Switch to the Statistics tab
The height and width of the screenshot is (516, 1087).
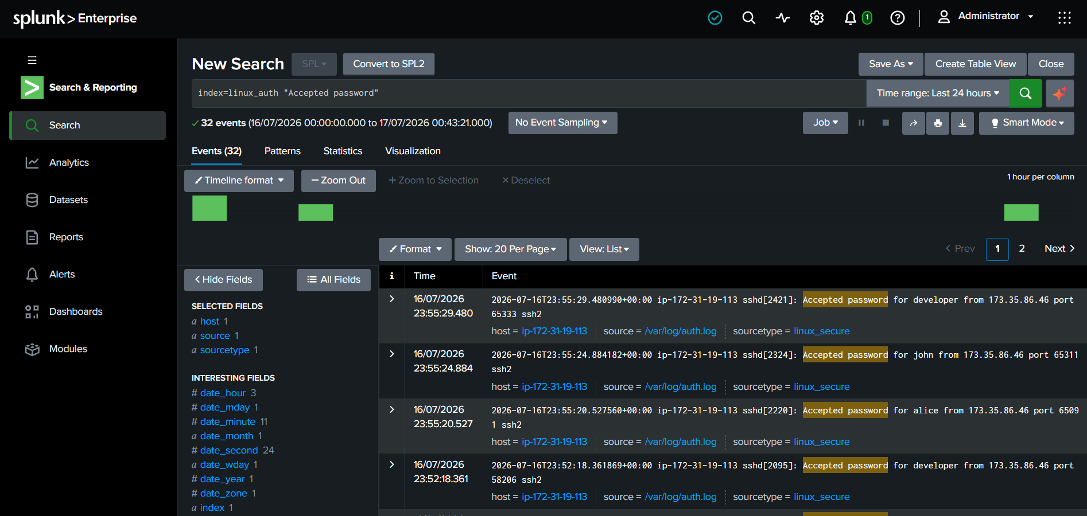(343, 151)
